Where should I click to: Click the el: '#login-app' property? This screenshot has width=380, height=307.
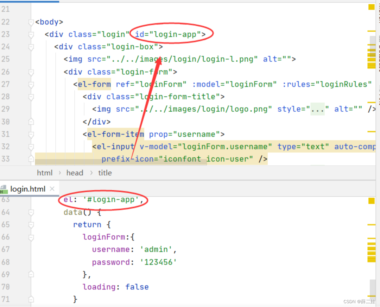point(104,200)
